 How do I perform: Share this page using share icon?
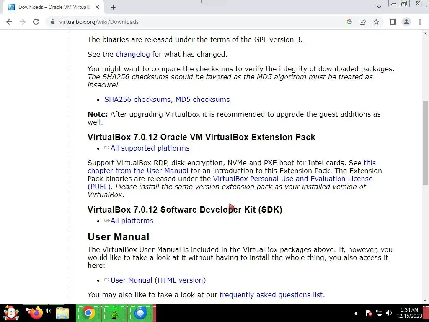[363, 22]
